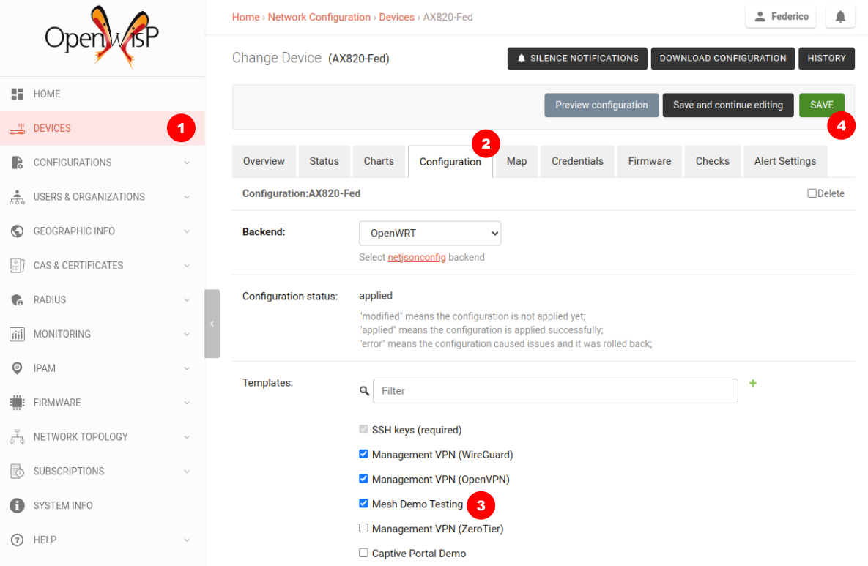The height and width of the screenshot is (566, 868).
Task: Open the Backend dropdown
Action: (430, 233)
